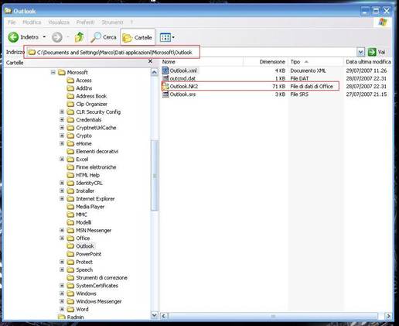
Task: Click the SystemCertificates folder label
Action: click(97, 286)
